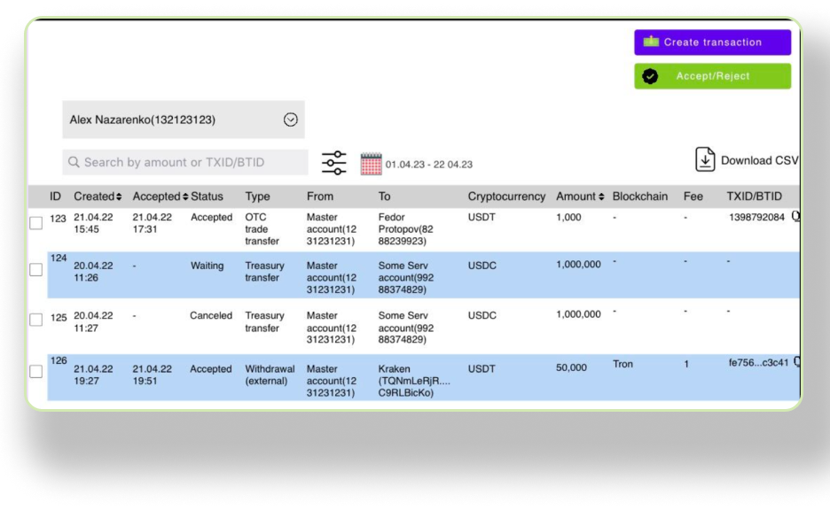Click the Accepted status in row 126
830x510 pixels.
[211, 368]
